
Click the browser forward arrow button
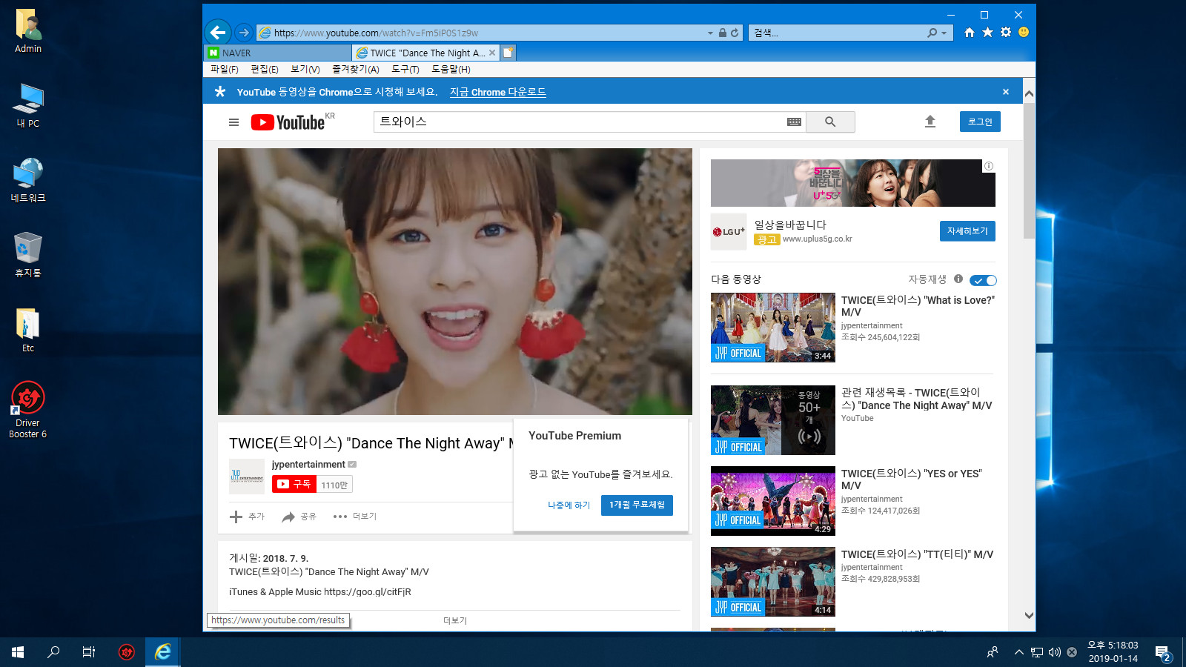(243, 33)
